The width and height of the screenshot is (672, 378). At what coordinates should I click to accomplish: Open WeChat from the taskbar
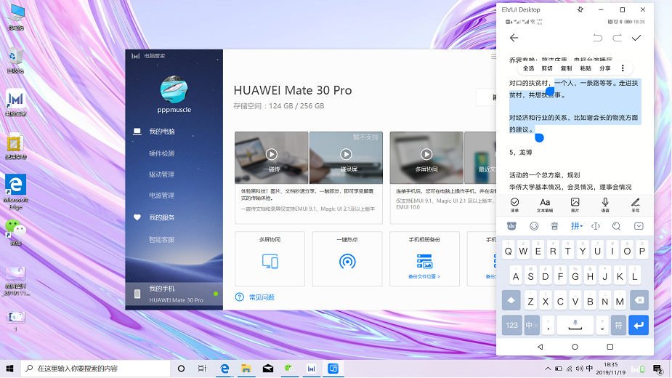(290, 369)
